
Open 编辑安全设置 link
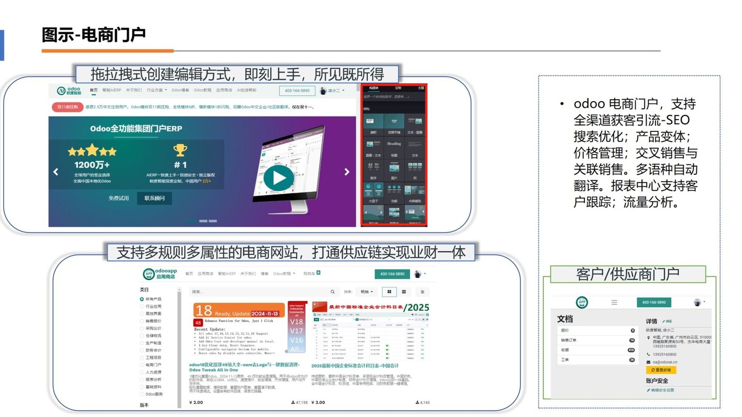coord(660,390)
